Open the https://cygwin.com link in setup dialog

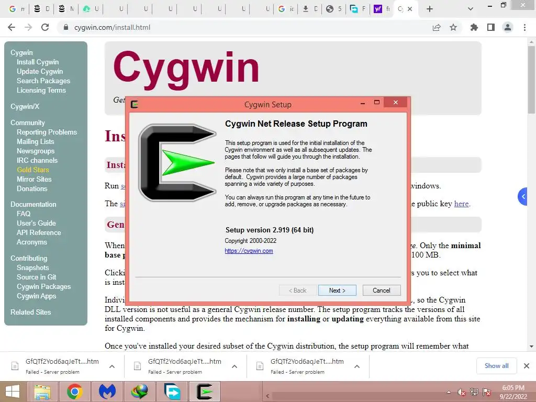click(249, 251)
